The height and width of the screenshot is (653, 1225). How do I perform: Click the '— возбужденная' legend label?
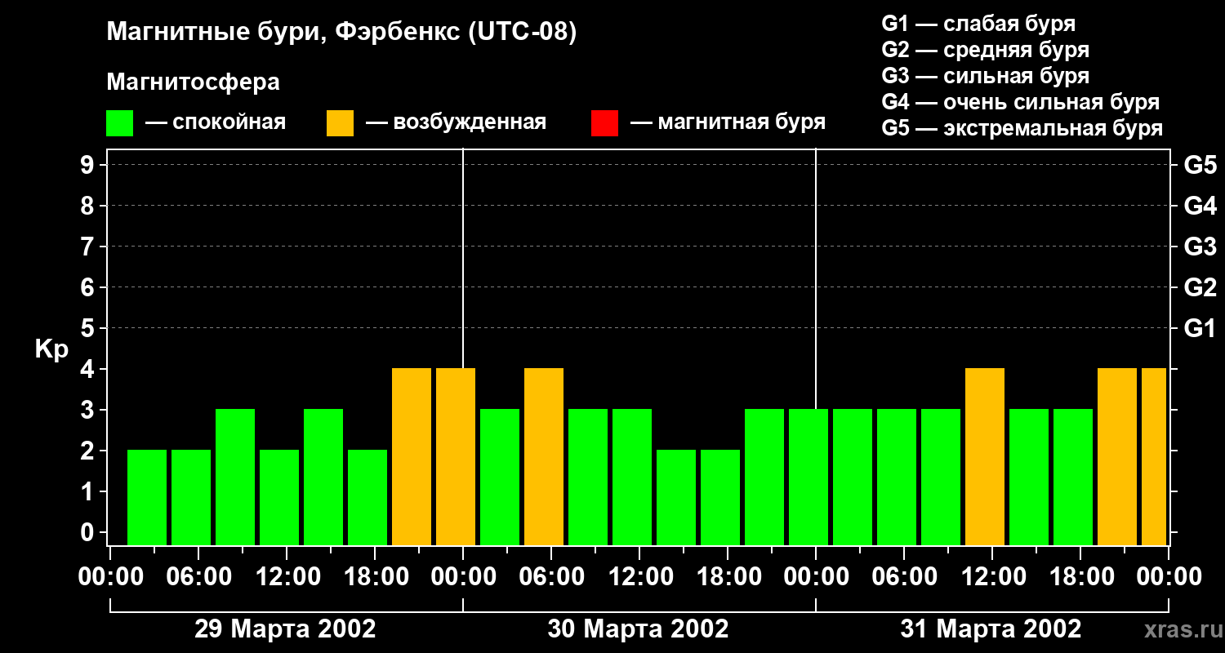[x=457, y=122]
